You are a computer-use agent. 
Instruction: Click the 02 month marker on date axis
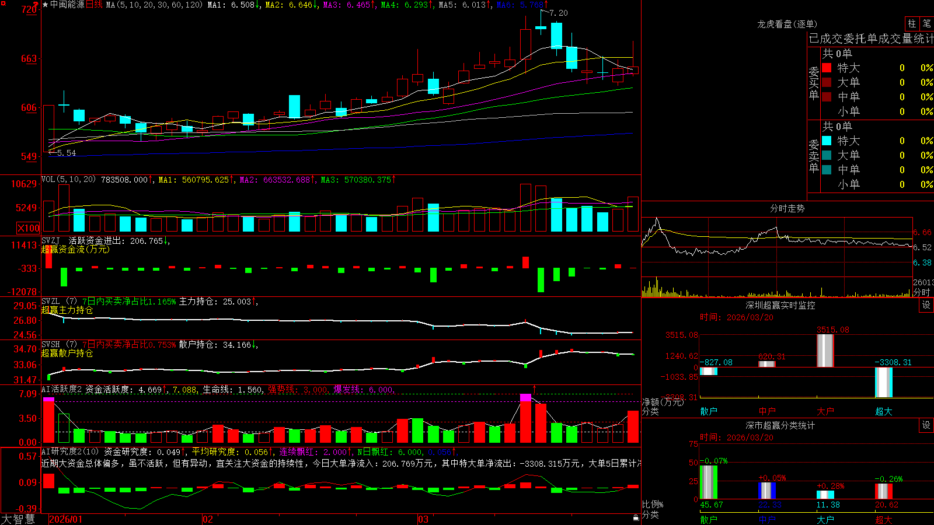(207, 519)
